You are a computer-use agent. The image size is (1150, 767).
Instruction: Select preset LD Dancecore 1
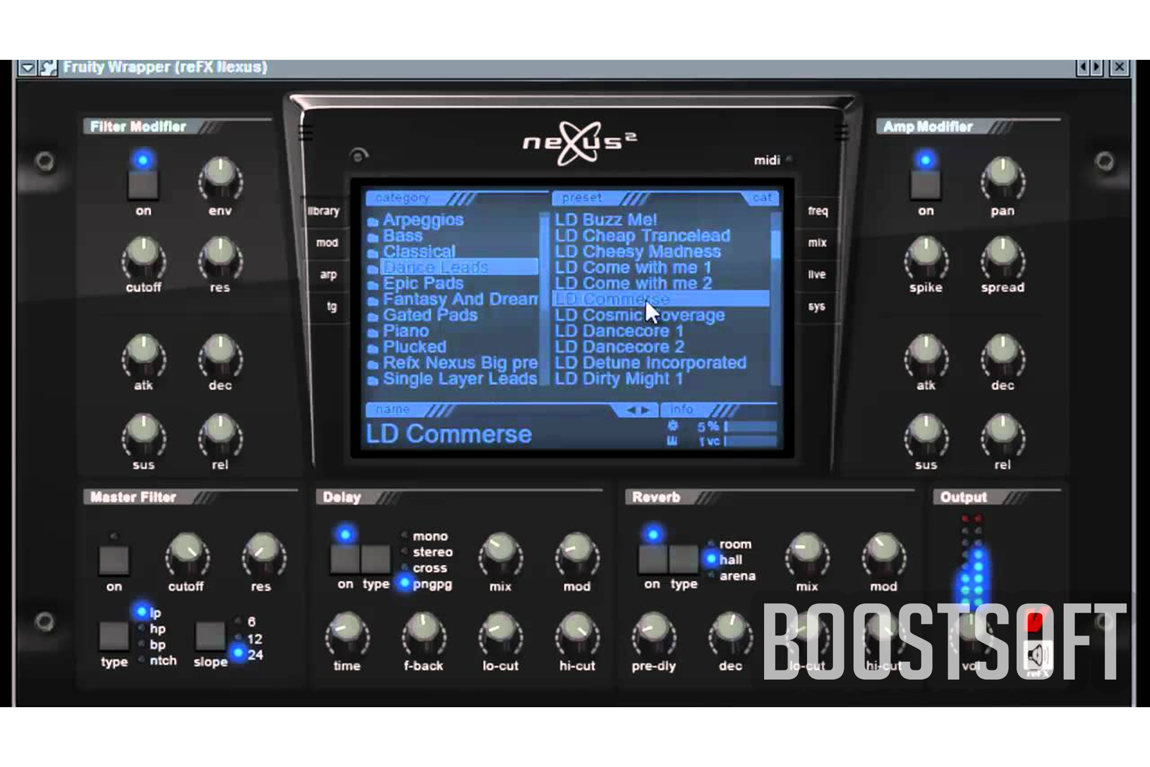point(619,331)
